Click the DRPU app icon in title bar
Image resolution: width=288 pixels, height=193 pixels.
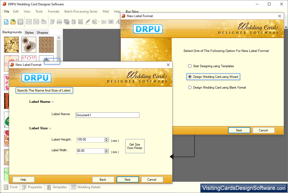pyautogui.click(x=4, y=4)
